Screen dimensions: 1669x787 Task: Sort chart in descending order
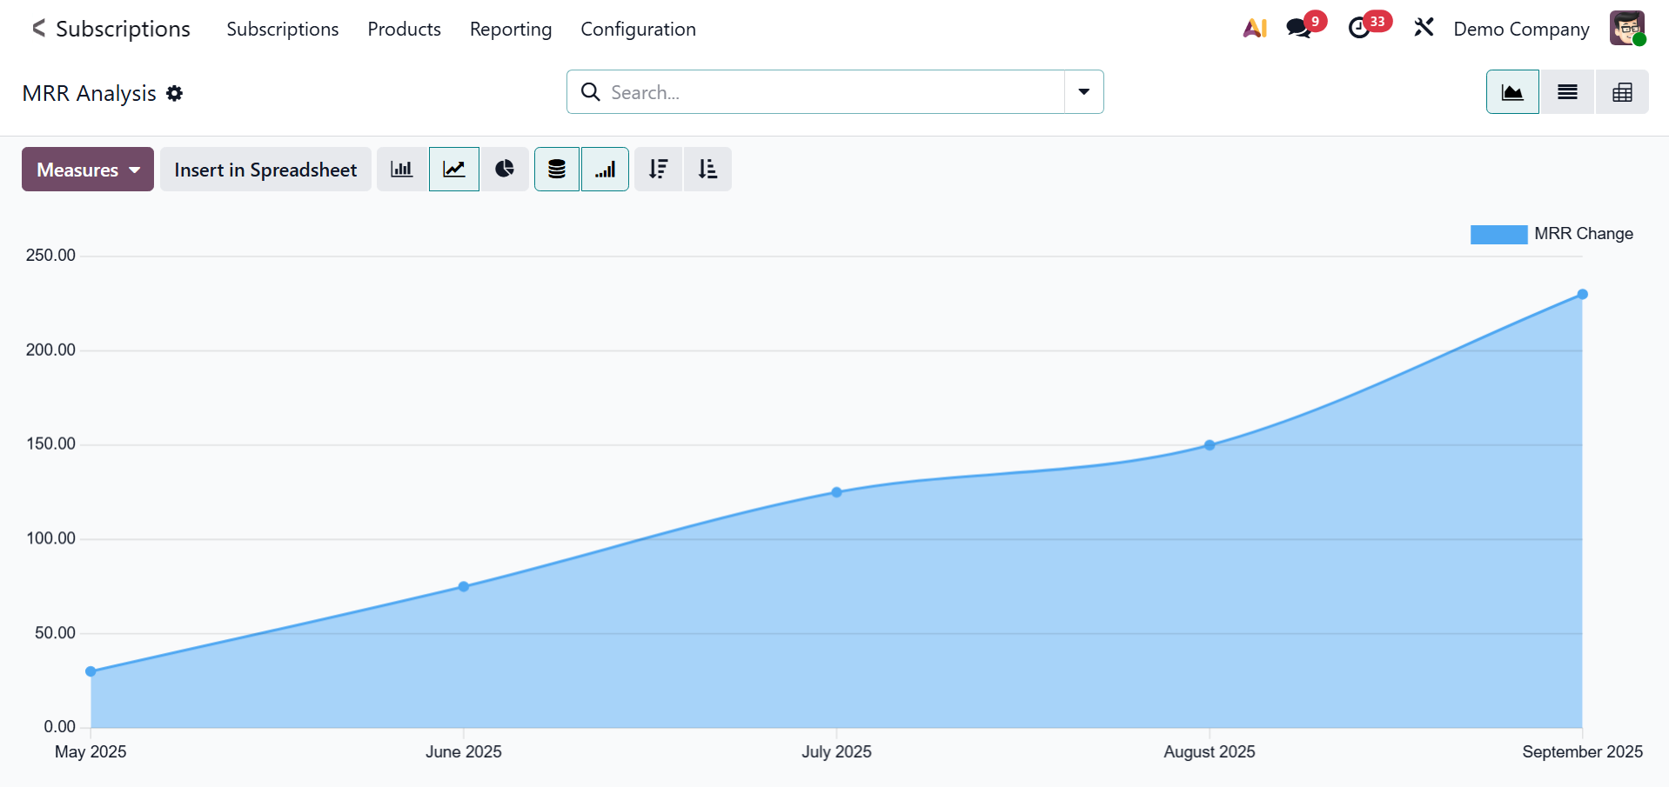pos(659,170)
